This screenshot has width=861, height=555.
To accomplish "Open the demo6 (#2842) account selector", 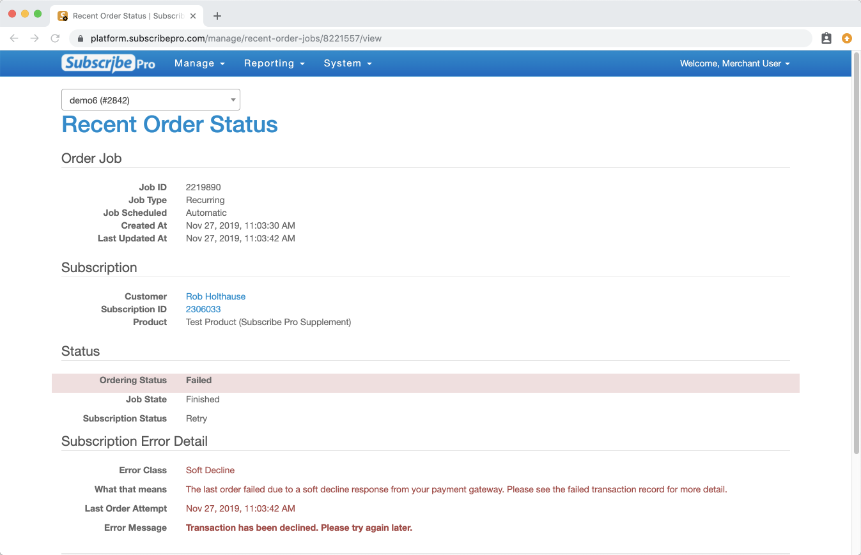I will click(x=151, y=100).
